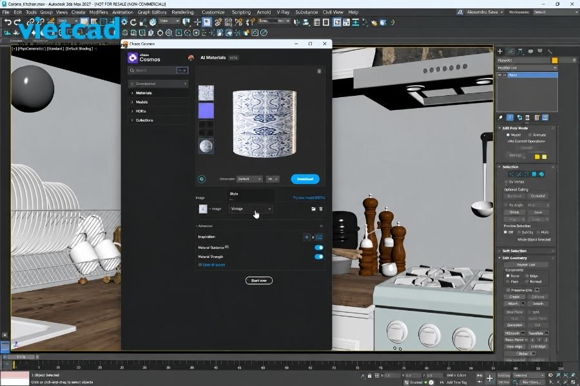Click the round regenerate icon left of Dimension
The height and width of the screenshot is (386, 580).
tap(202, 179)
